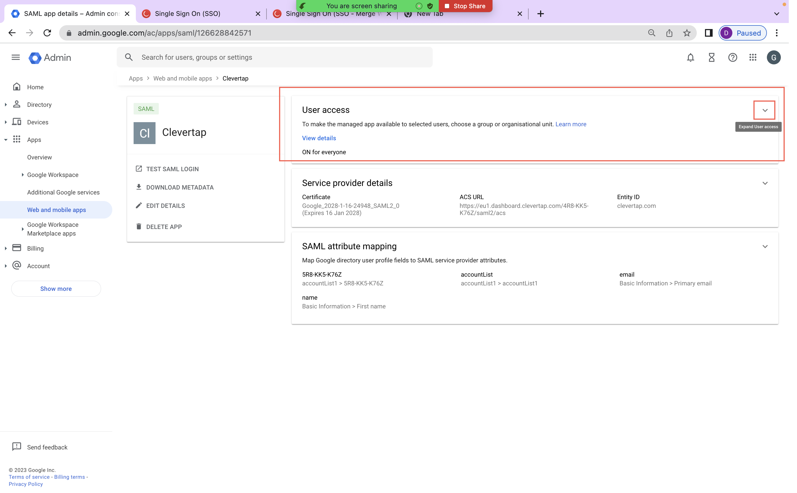This screenshot has width=797, height=493.
Task: Toggle the browser side panel
Action: point(709,33)
